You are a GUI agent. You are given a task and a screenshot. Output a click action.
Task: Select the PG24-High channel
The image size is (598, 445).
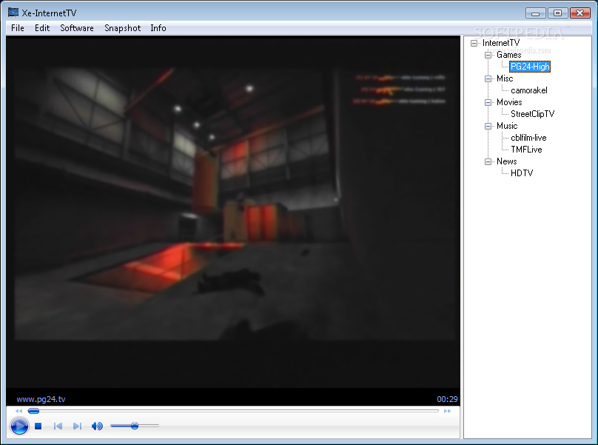click(530, 67)
